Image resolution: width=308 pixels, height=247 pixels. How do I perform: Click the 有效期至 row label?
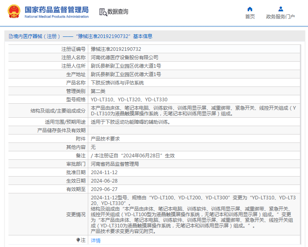tap(76, 189)
